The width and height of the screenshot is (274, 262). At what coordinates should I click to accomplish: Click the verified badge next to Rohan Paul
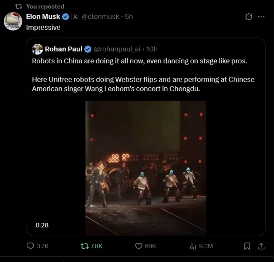[88, 49]
